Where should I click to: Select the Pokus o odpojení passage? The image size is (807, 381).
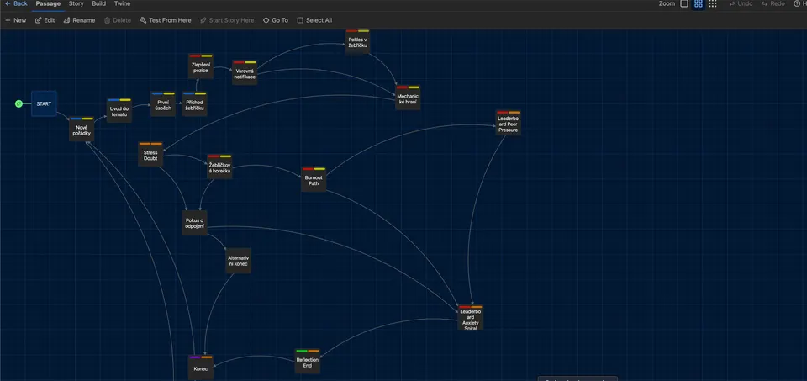(194, 223)
